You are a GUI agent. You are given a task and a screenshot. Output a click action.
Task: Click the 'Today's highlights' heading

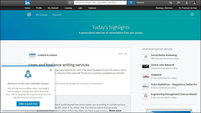pyautogui.click(x=111, y=27)
